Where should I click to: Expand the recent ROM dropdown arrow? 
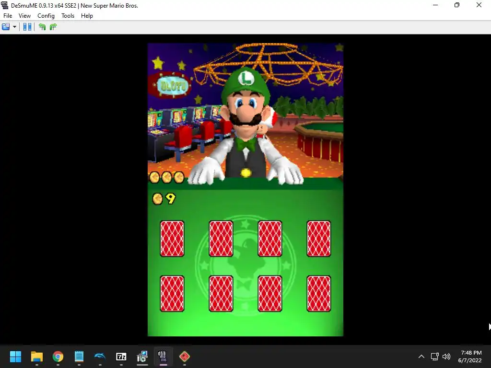[x=14, y=27]
